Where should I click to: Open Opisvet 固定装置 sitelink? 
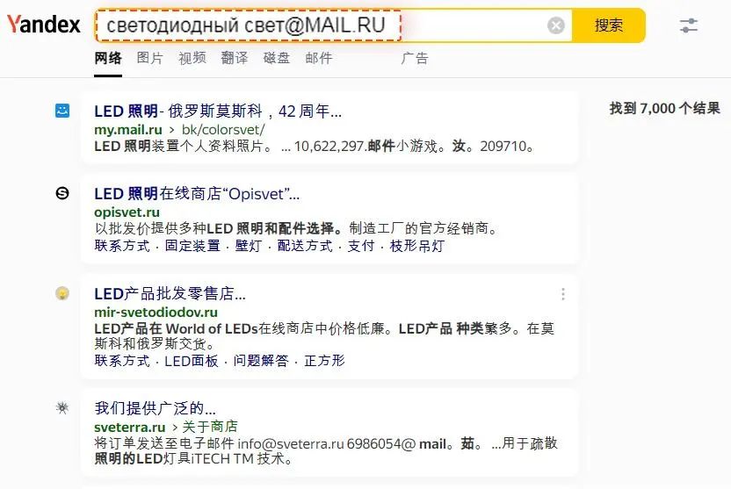point(192,246)
